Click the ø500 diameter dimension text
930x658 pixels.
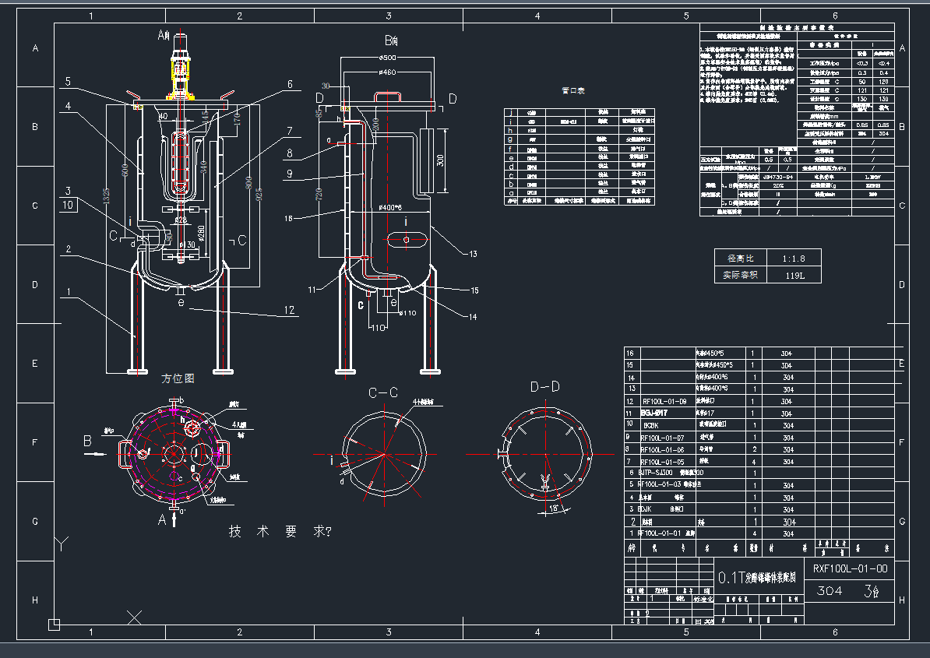point(387,58)
